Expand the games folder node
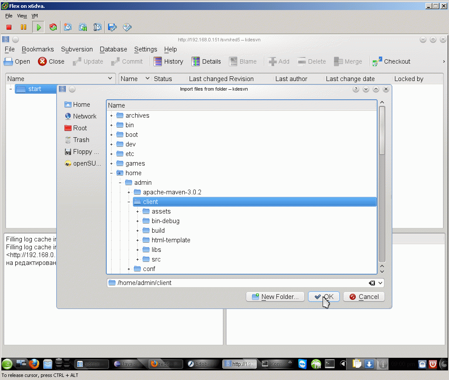The width and height of the screenshot is (449, 380). tap(112, 163)
